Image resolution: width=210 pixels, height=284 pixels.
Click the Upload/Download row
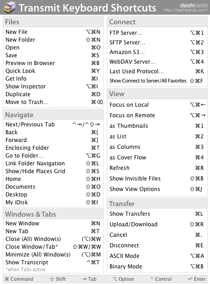(157, 224)
